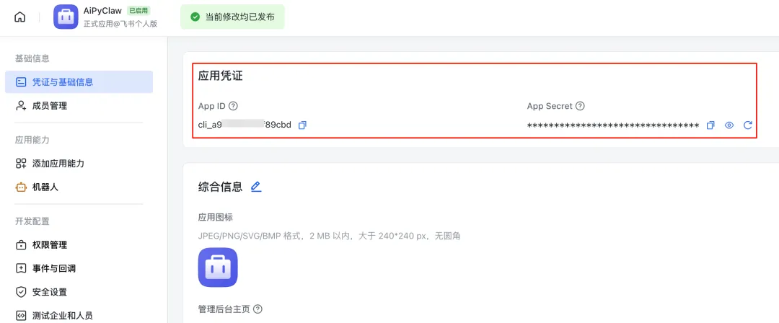Screen dimensions: 779x323
Task: Click the AiPyClaw app logo icon
Action: (x=66, y=17)
